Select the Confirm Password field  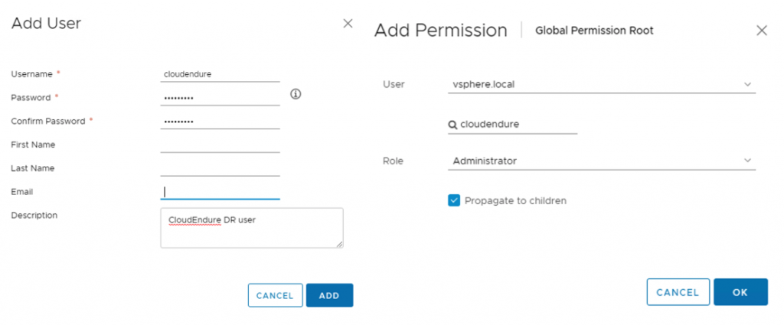[x=220, y=122]
